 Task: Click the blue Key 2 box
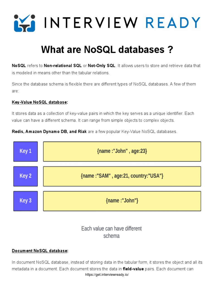coord(25,176)
